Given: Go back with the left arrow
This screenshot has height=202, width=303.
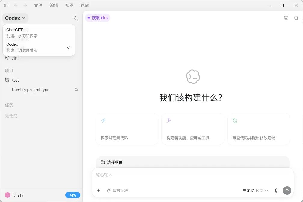Looking at the screenshot, I should click(x=16, y=5).
